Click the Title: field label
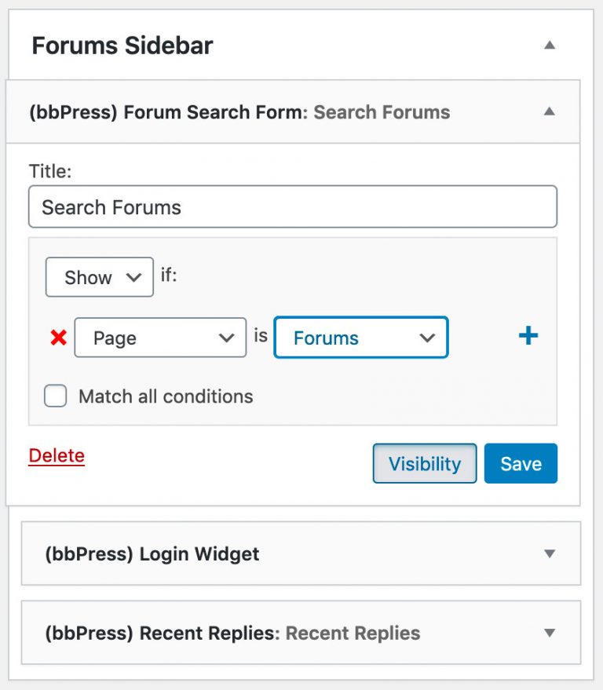603x690 pixels. 50,171
